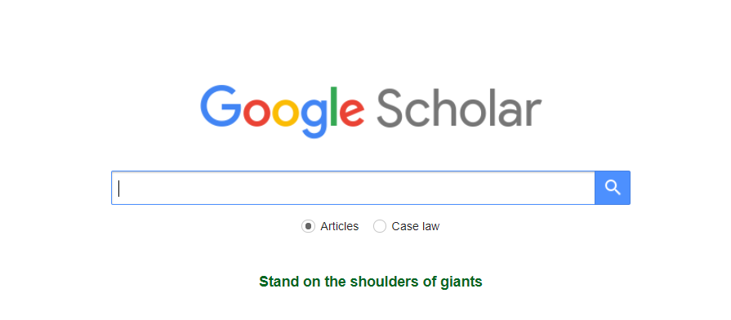The width and height of the screenshot is (731, 320).
Task: Click the "Case law" label text
Action: [416, 226]
